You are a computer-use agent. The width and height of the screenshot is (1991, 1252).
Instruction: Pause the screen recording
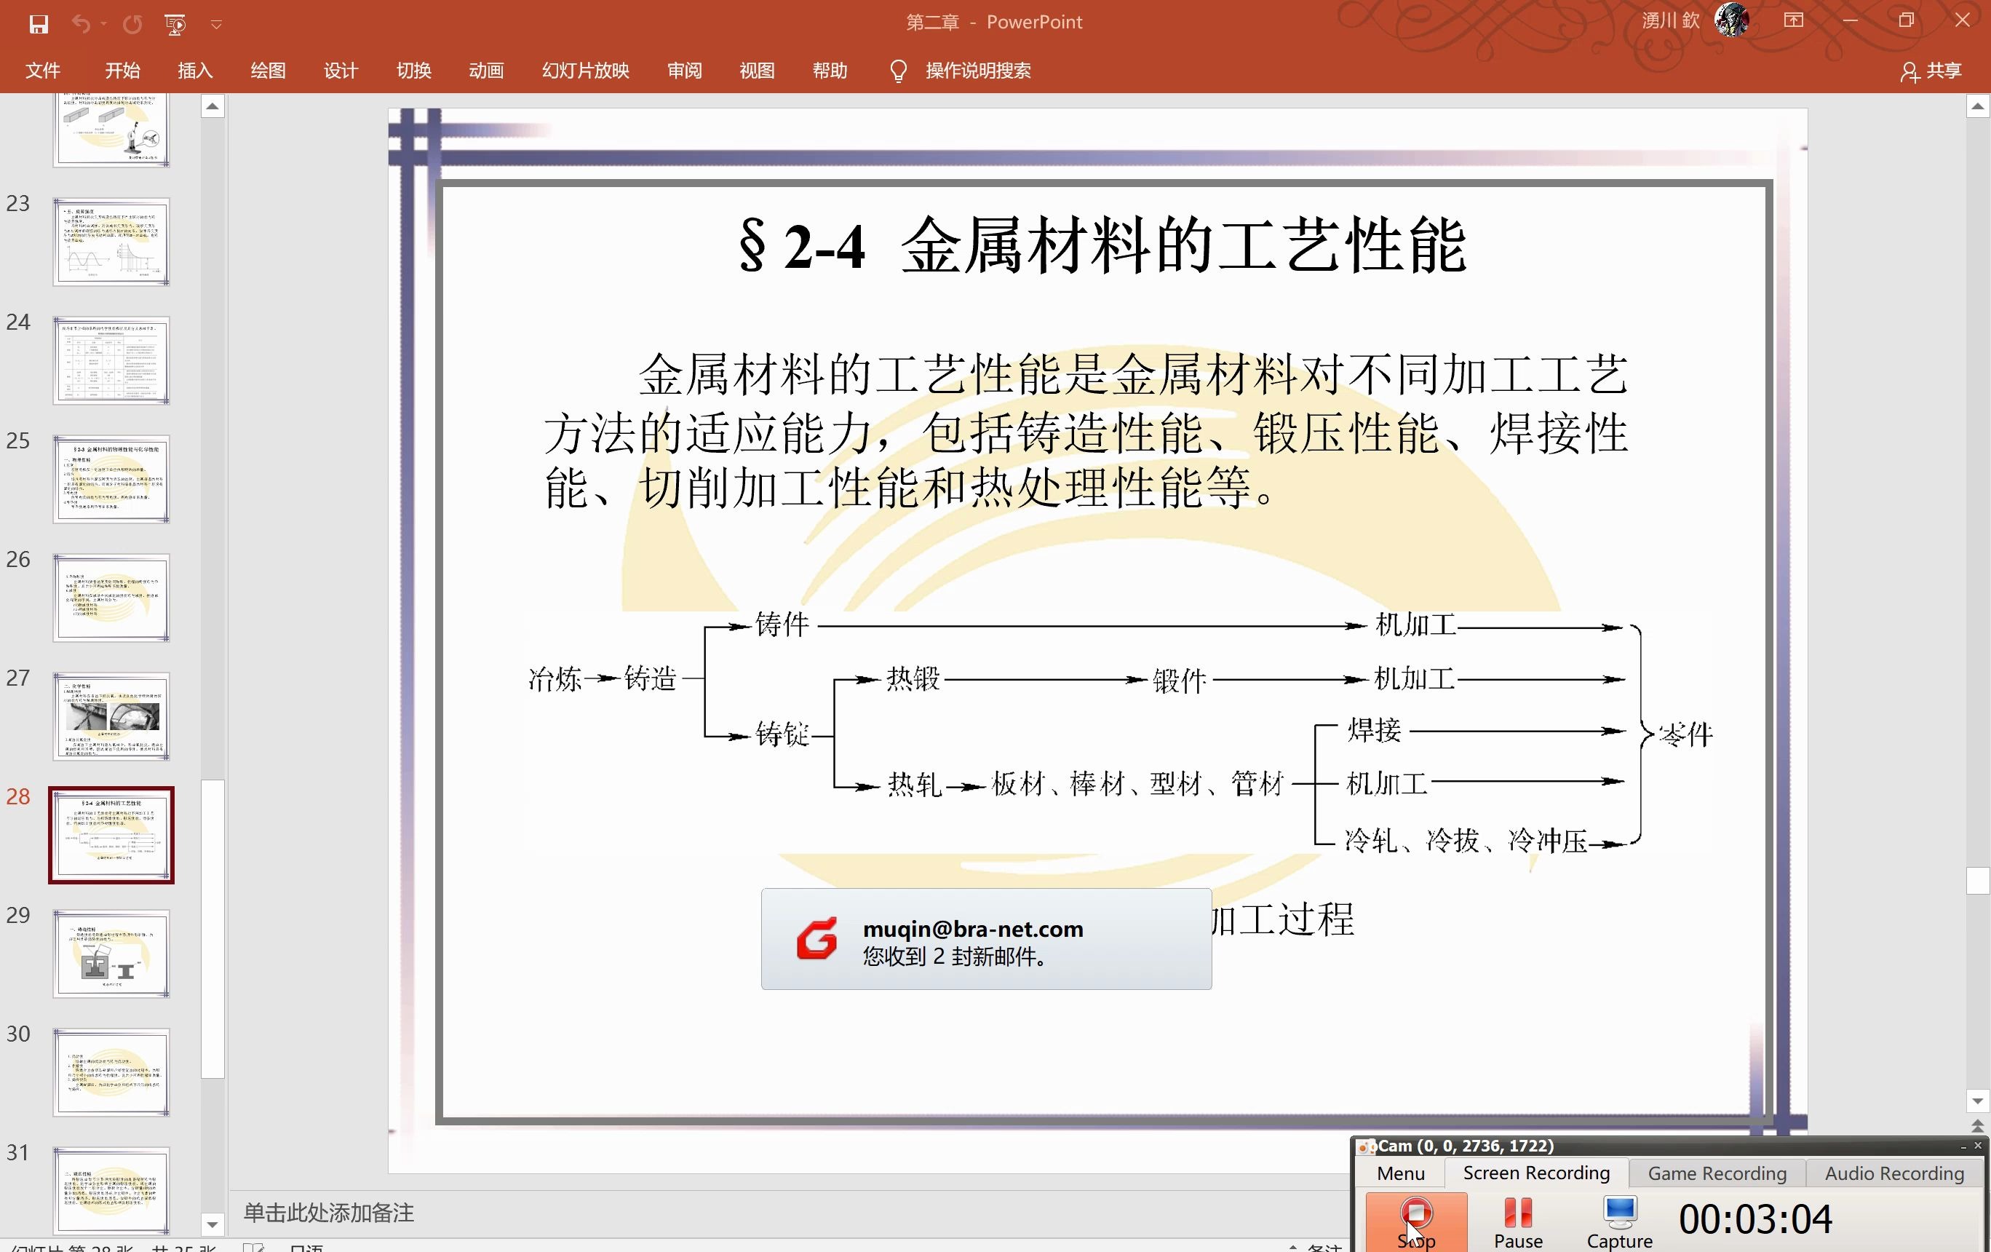pos(1518,1221)
